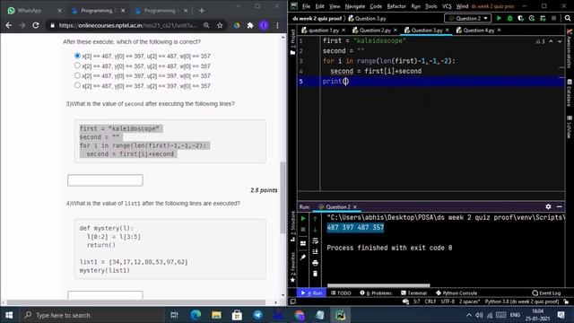
Task: Open Event Log
Action: point(546,293)
